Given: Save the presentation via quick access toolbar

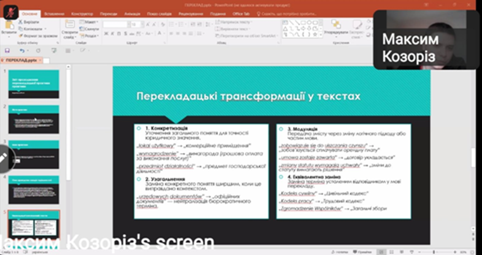Looking at the screenshot, I should (8, 51).
